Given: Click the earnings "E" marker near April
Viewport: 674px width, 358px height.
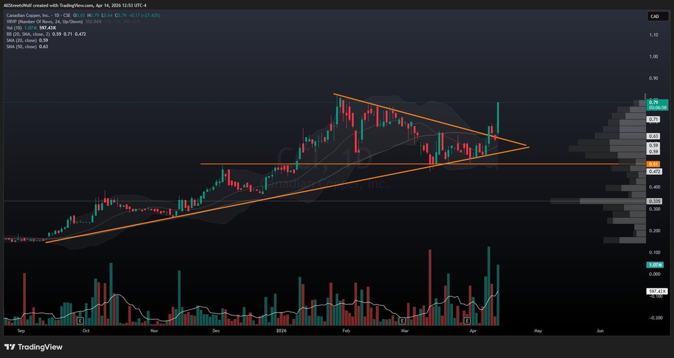Looking at the screenshot, I should pyautogui.click(x=466, y=322).
